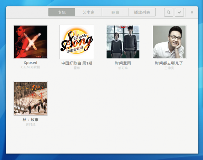This screenshot has width=203, height=160.
Task: Click artist name 霍尊
Action: click(x=77, y=68)
